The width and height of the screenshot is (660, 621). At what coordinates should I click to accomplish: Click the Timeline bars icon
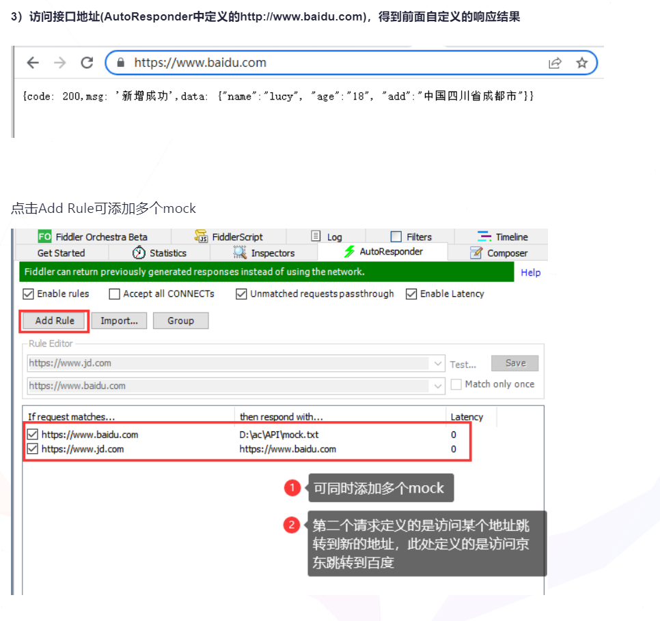484,236
